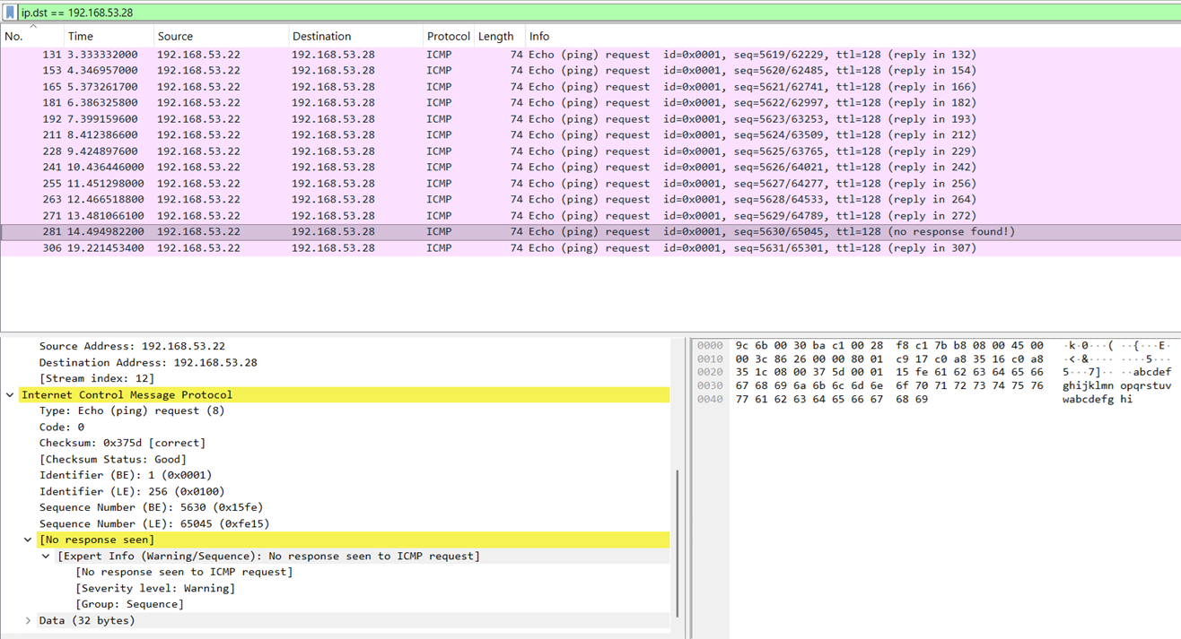Select Identifier (LE): 256 (0x0100) field
1181x639 pixels.
[x=132, y=492]
